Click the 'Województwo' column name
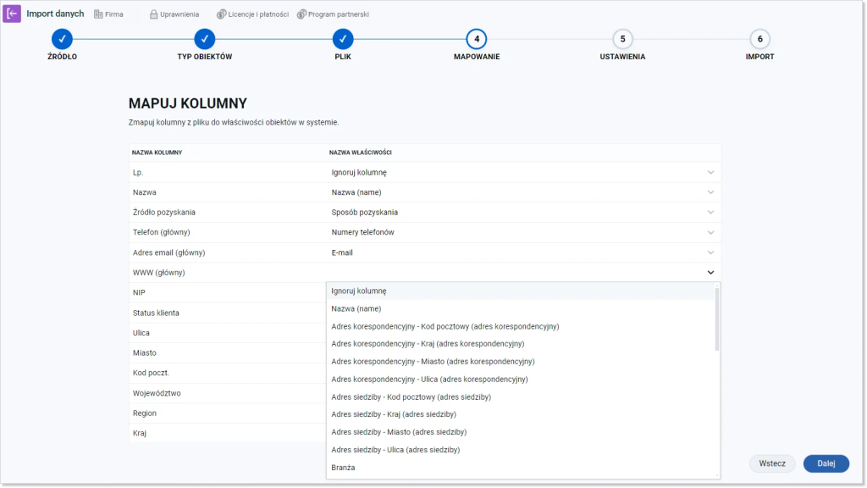 (157, 393)
